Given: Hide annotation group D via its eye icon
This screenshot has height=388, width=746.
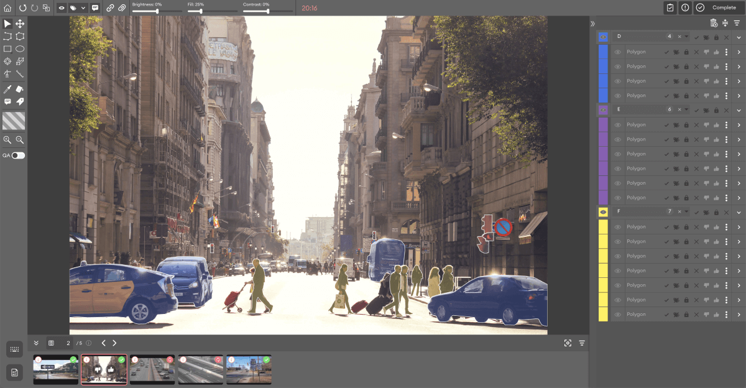Looking at the screenshot, I should pos(604,36).
